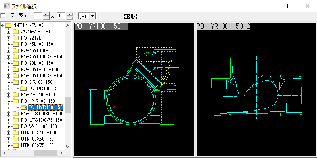The image size is (317, 158).
Task: Collapse the PO-DR100-150 parent folder
Action: click(9, 82)
